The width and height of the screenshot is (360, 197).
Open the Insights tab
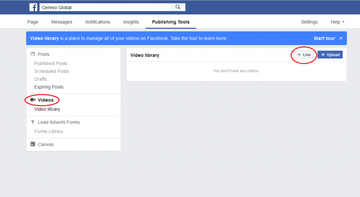click(x=131, y=22)
